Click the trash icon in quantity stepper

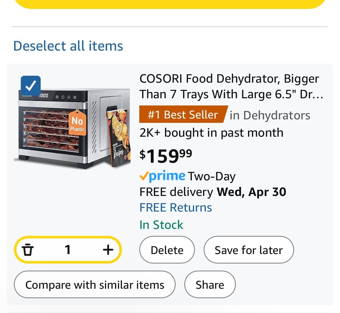click(28, 250)
